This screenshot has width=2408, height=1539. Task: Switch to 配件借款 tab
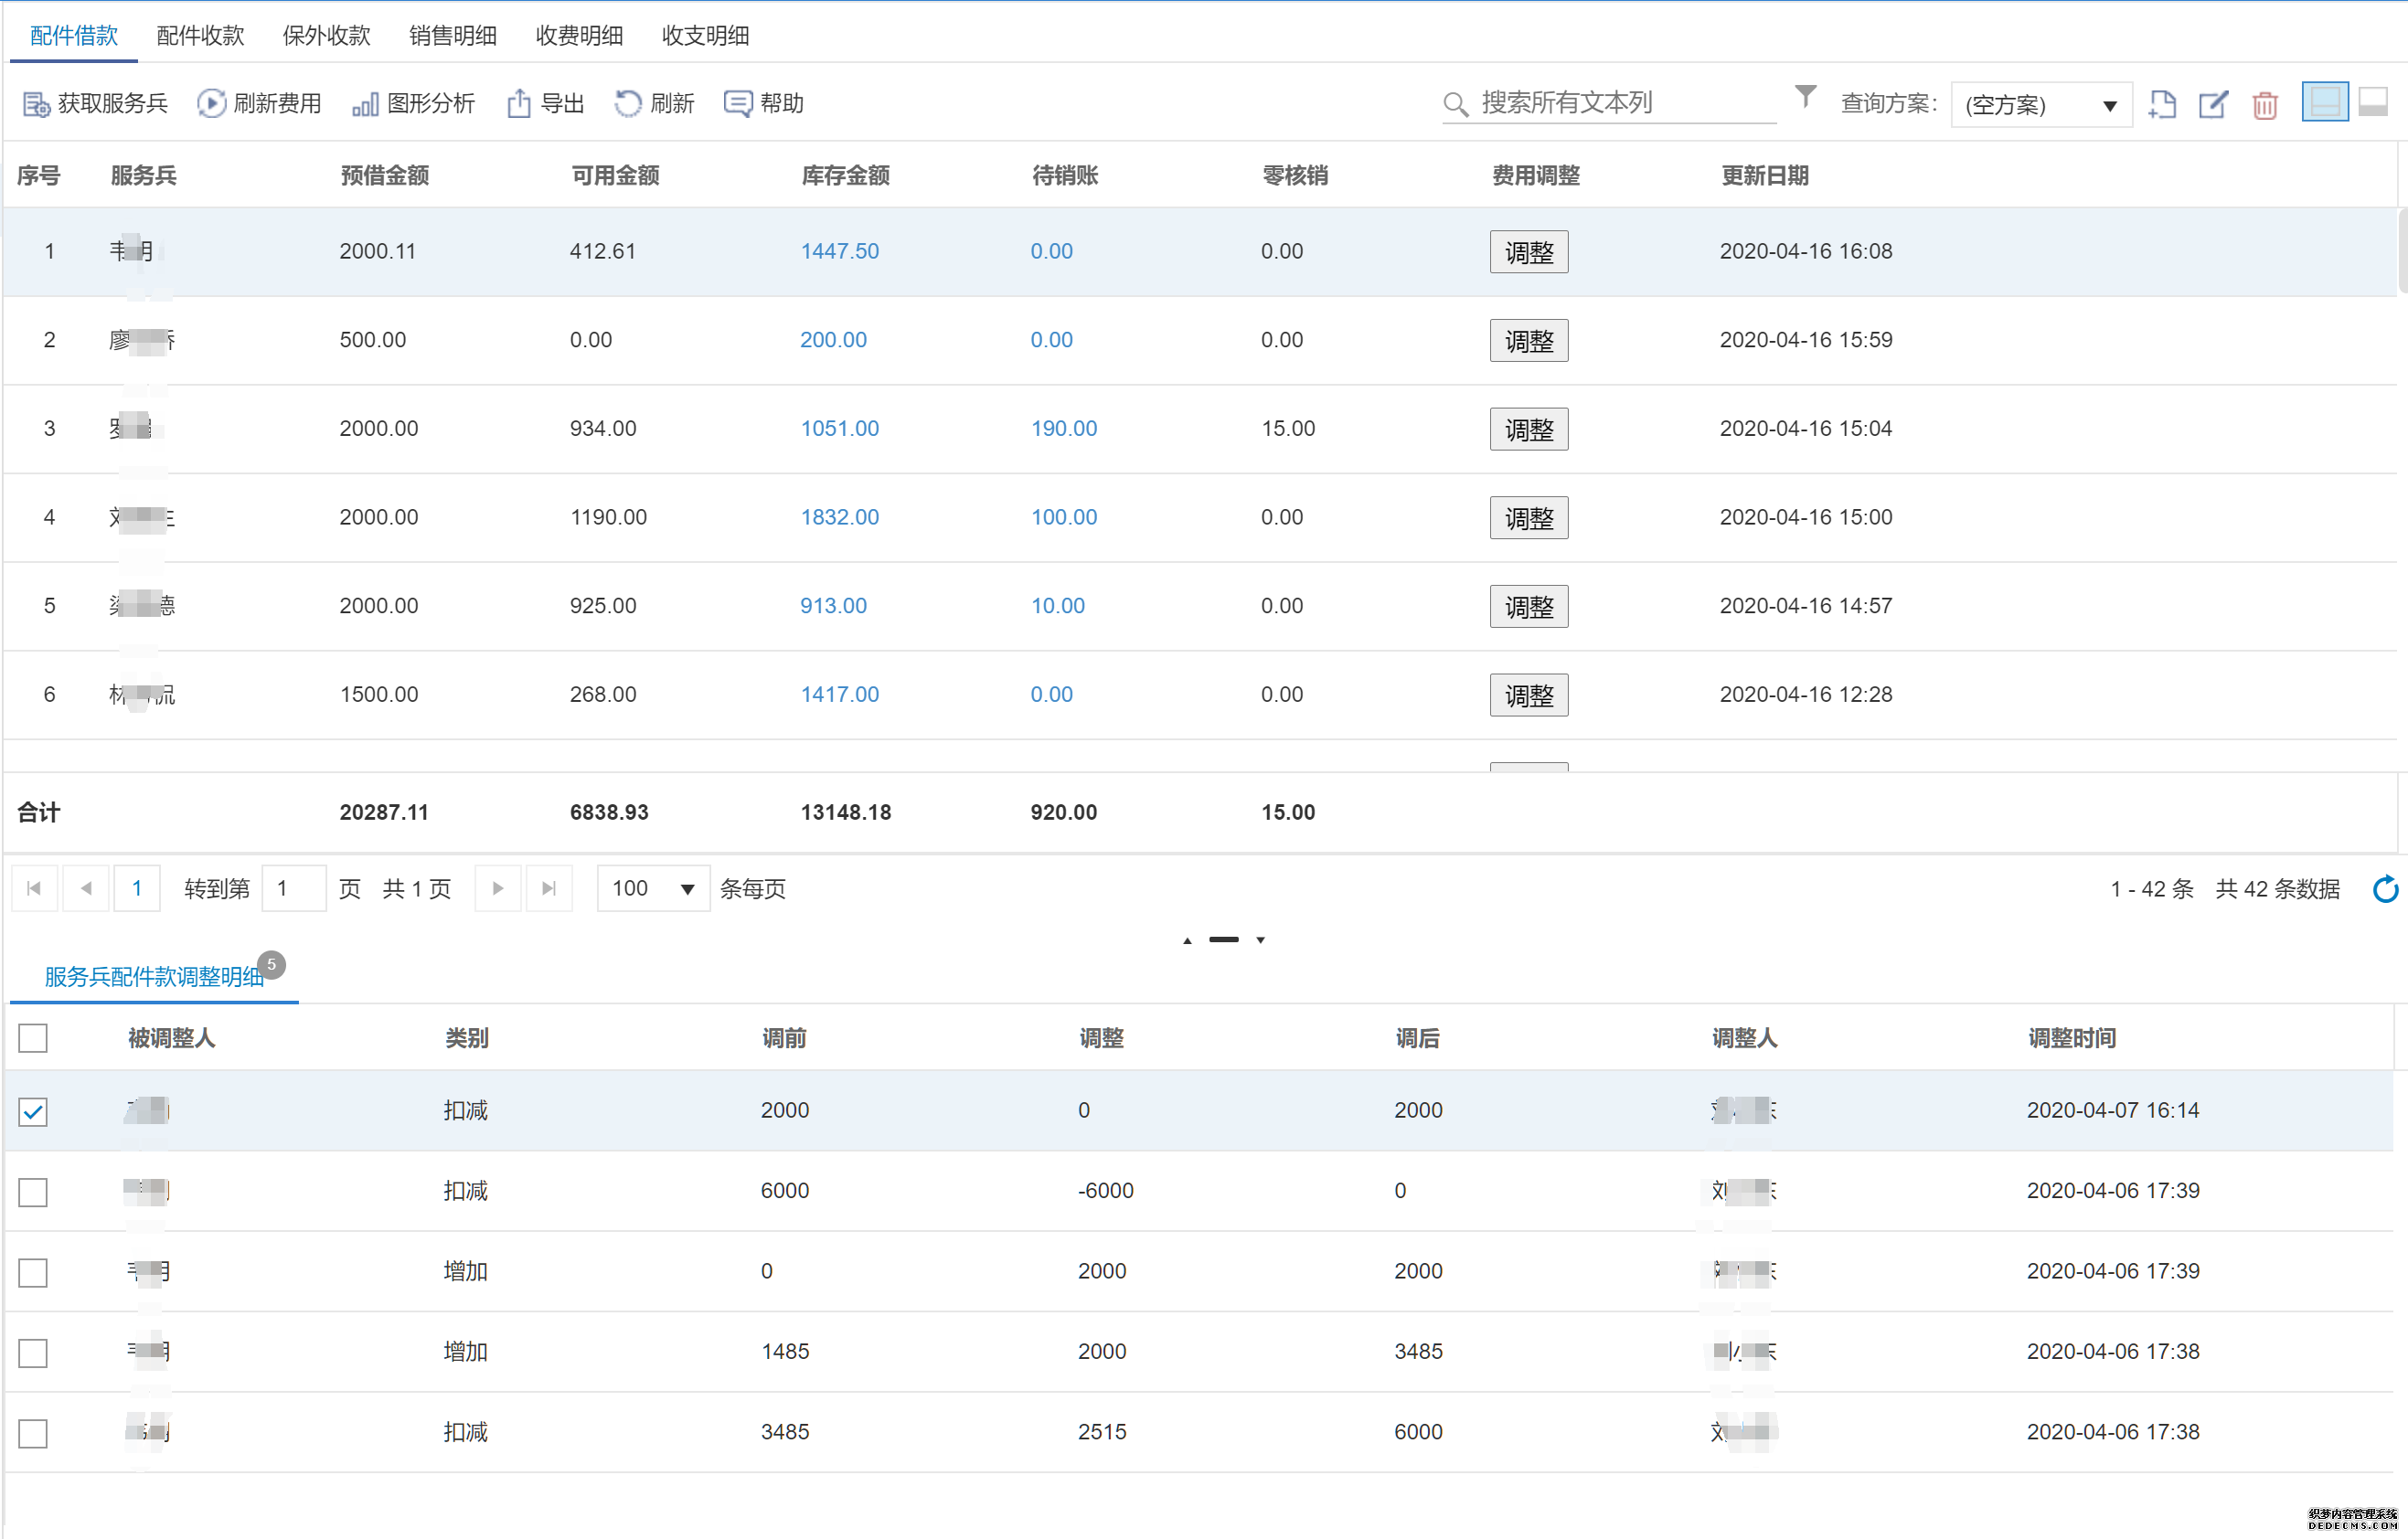tap(74, 36)
